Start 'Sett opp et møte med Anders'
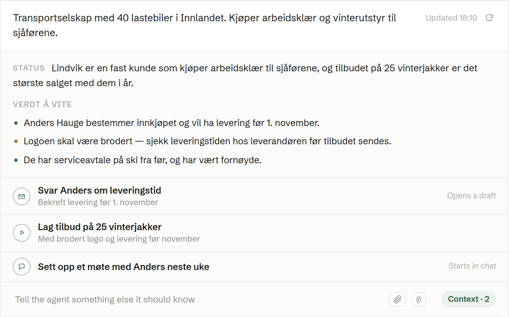Screen dimensions: 509x317 coord(255,267)
